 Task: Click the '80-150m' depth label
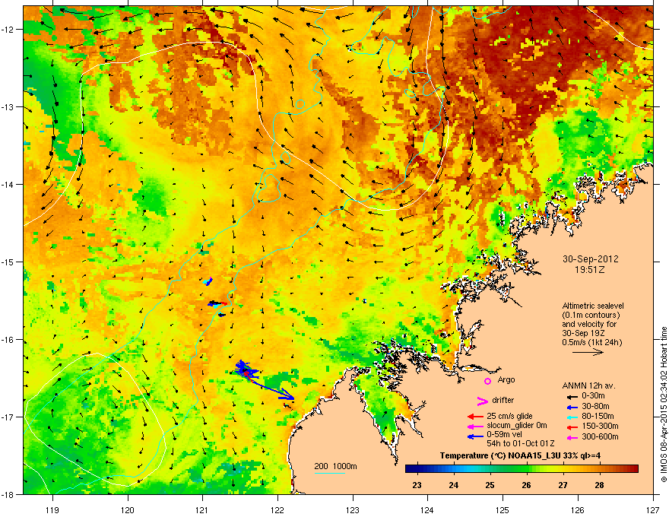click(x=598, y=416)
